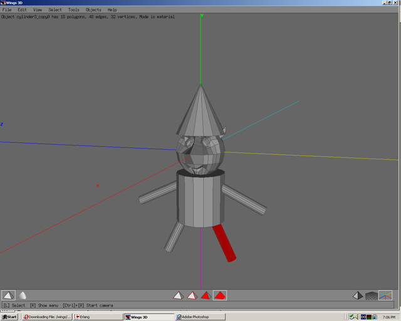Switch to Adobe Photoshop taskbar window
This screenshot has height=321, width=401.
click(200, 317)
